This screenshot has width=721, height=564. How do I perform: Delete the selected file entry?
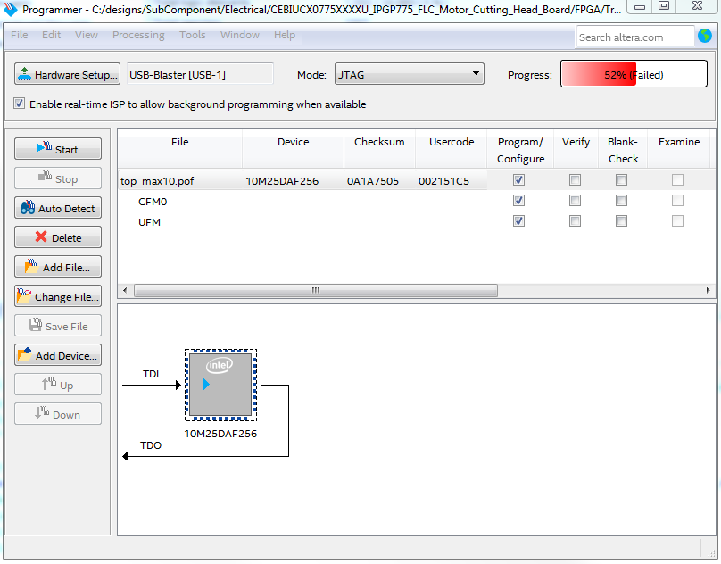pyautogui.click(x=58, y=237)
